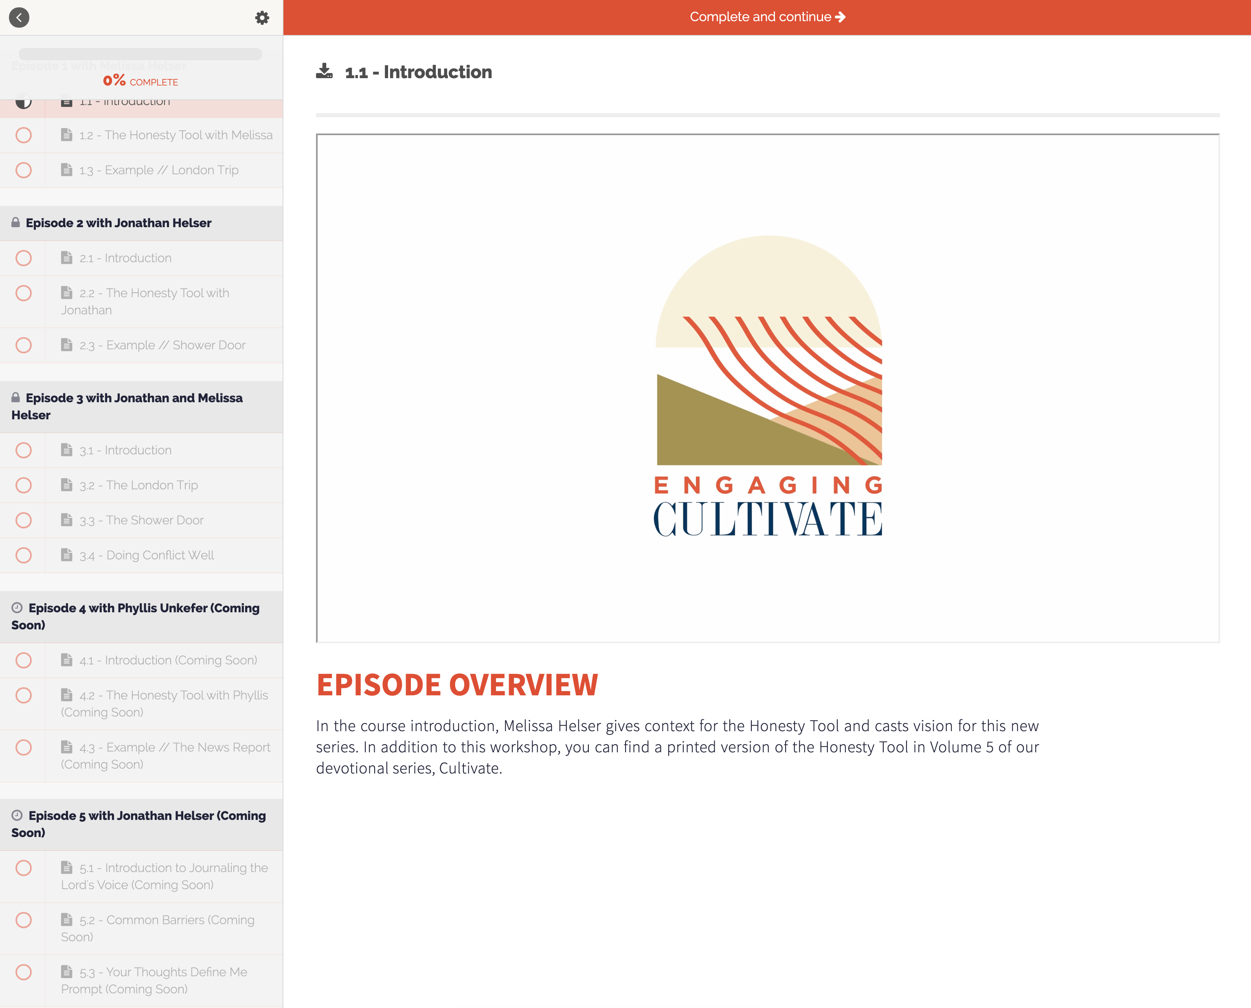Viewport: 1251px width, 1008px height.
Task: Click clock icon on Episode 4 header
Action: click(17, 607)
